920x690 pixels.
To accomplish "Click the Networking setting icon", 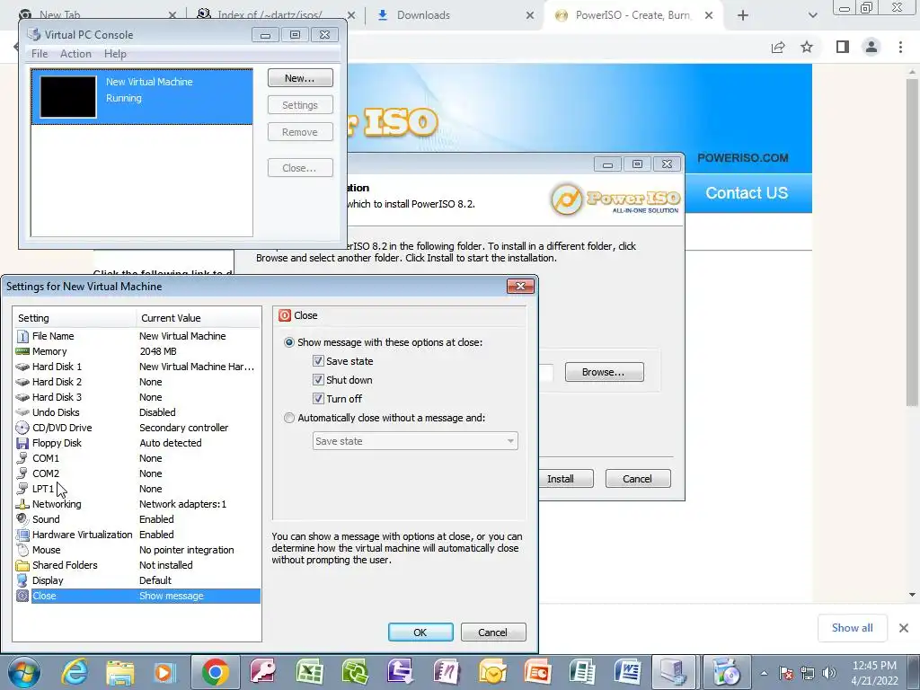I will (x=22, y=504).
